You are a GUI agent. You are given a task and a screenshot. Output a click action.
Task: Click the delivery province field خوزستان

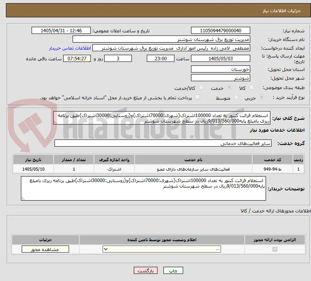220,69
